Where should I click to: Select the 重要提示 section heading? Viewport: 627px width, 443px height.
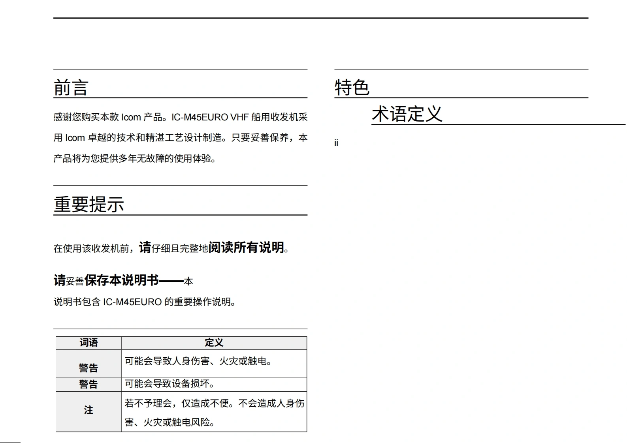89,204
